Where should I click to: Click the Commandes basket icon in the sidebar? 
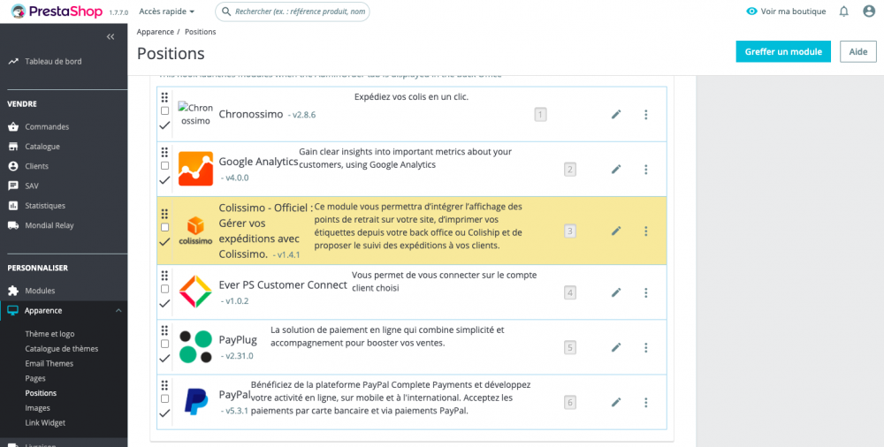point(13,127)
